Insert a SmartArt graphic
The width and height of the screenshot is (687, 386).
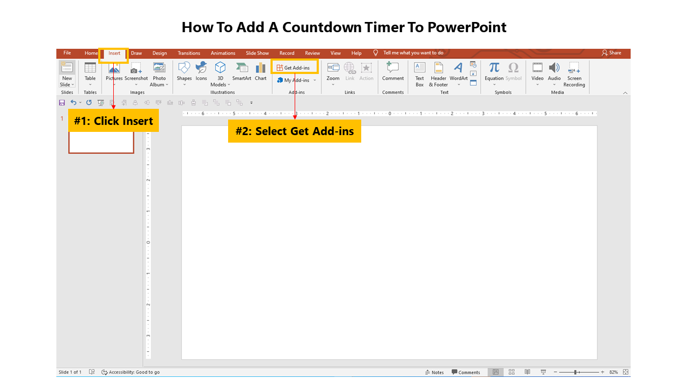(x=242, y=72)
